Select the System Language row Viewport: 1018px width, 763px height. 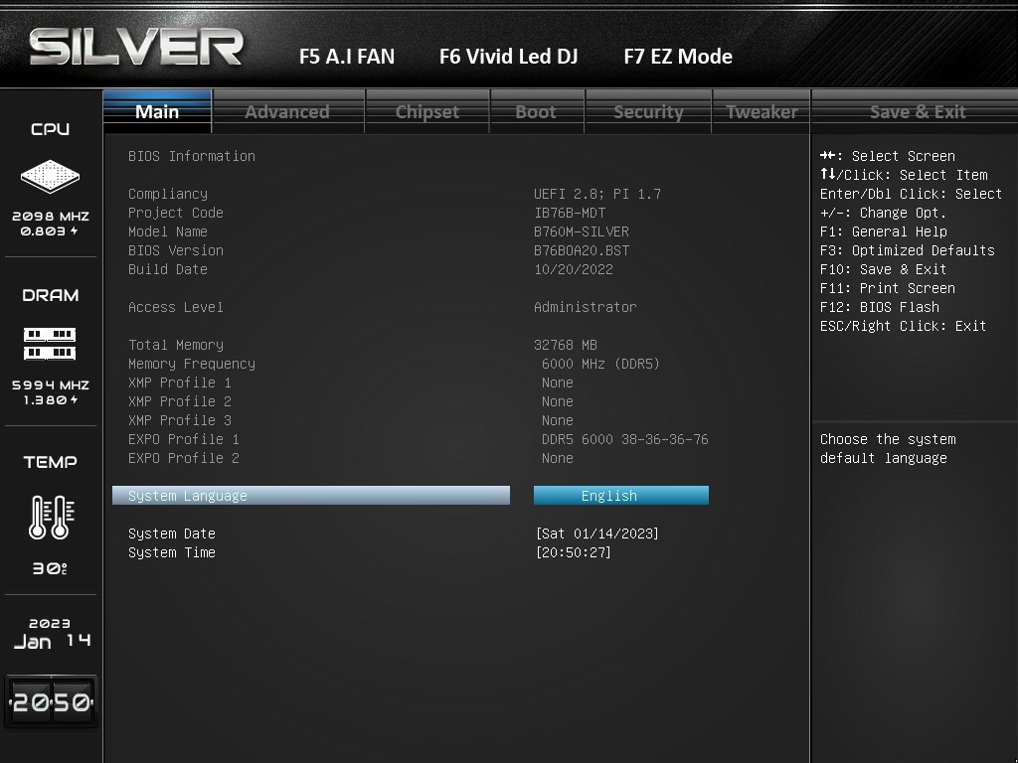point(311,496)
